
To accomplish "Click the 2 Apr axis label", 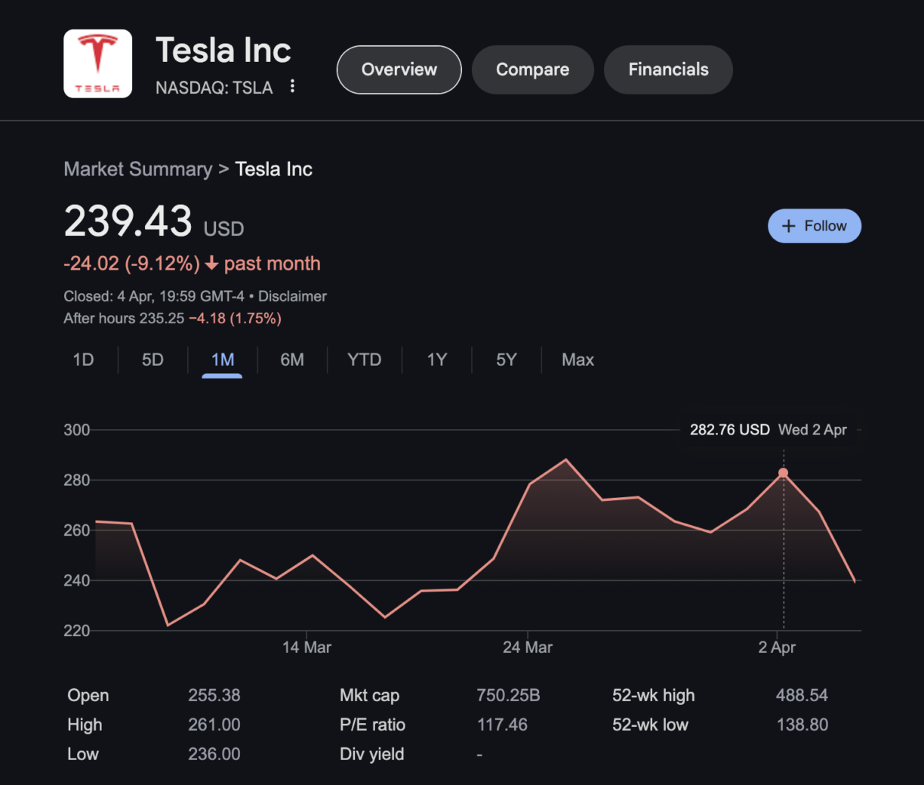I will tap(777, 647).
